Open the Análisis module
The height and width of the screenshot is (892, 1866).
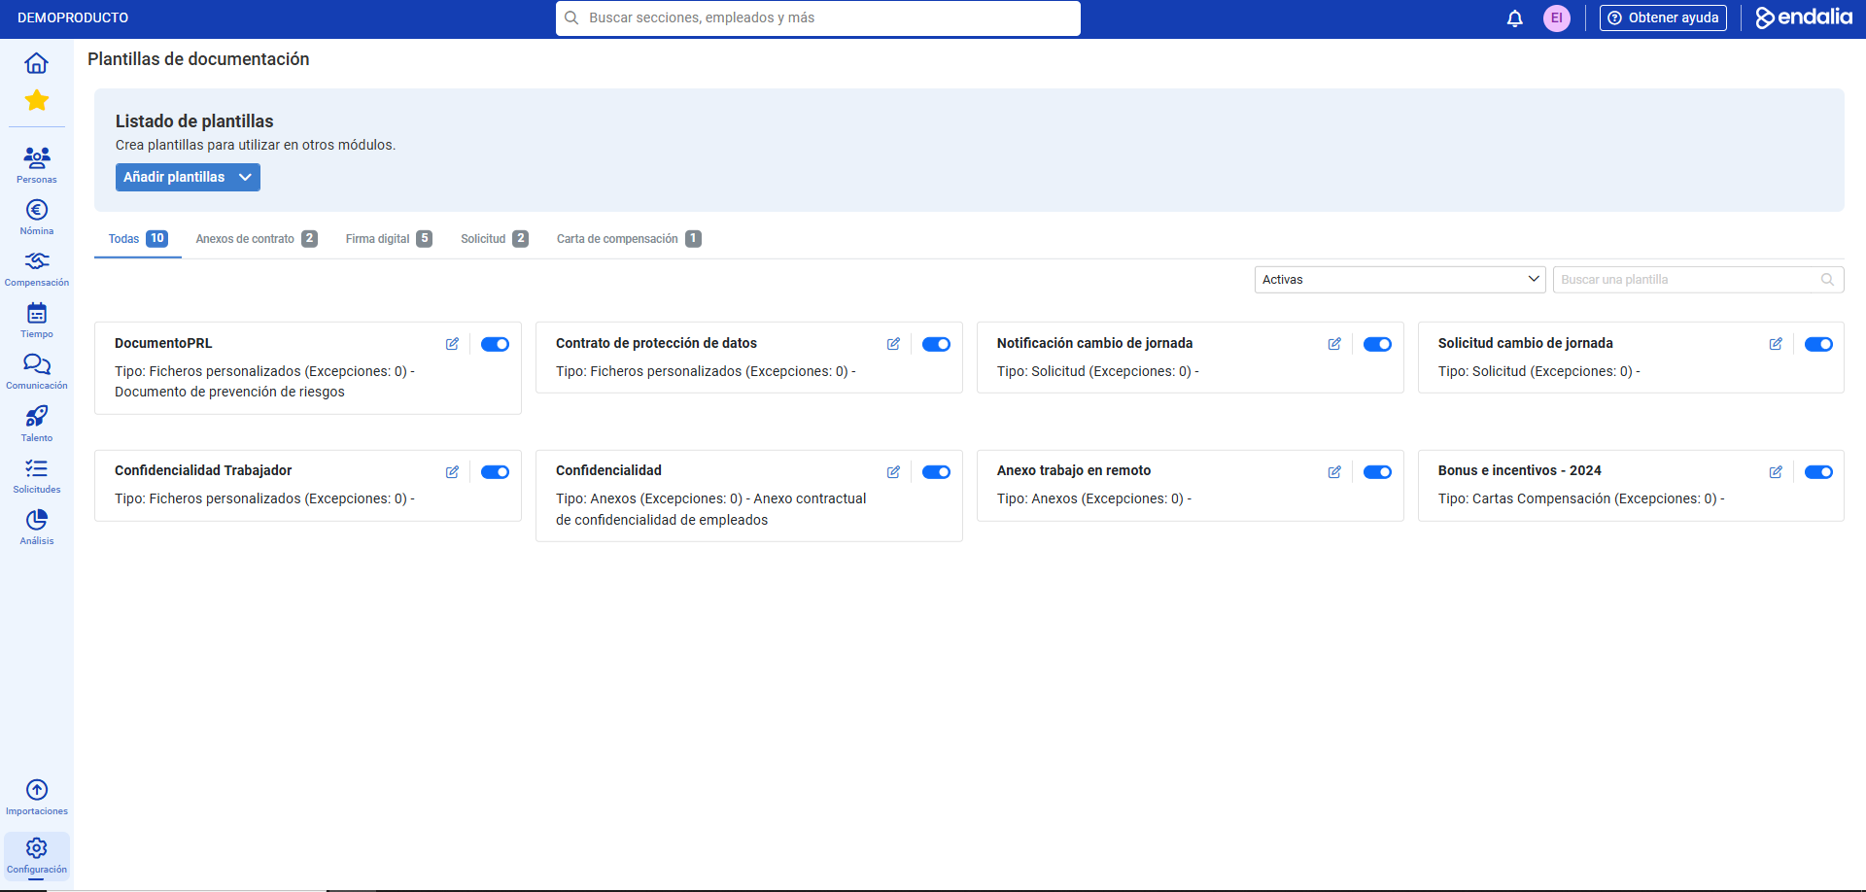click(36, 527)
